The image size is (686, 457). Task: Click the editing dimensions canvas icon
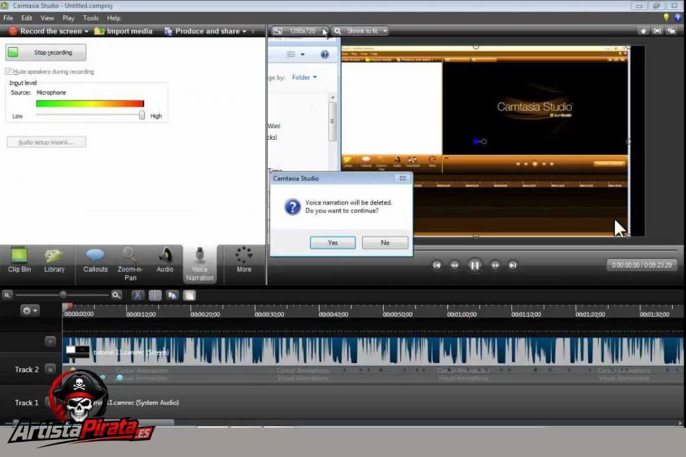(x=278, y=31)
